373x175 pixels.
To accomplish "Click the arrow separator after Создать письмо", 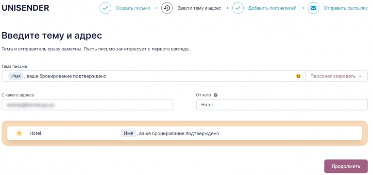I will coord(156,8).
